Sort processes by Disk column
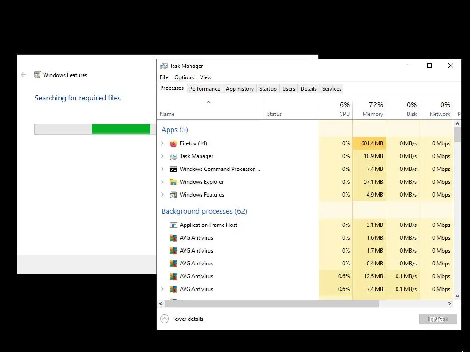The height and width of the screenshot is (352, 470). pos(403,110)
